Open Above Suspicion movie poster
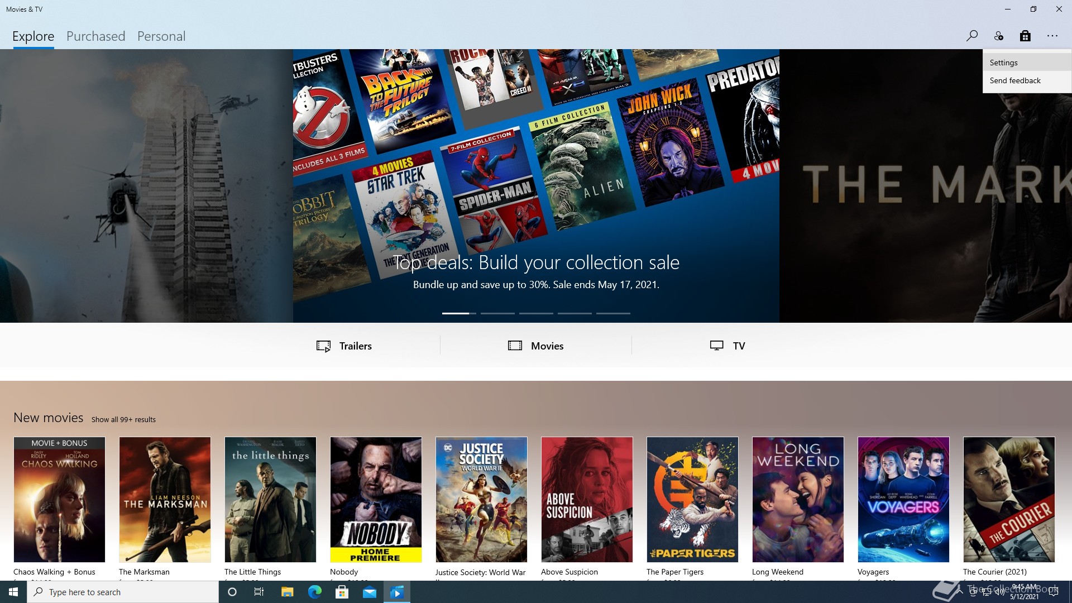This screenshot has height=603, width=1072. pyautogui.click(x=587, y=500)
